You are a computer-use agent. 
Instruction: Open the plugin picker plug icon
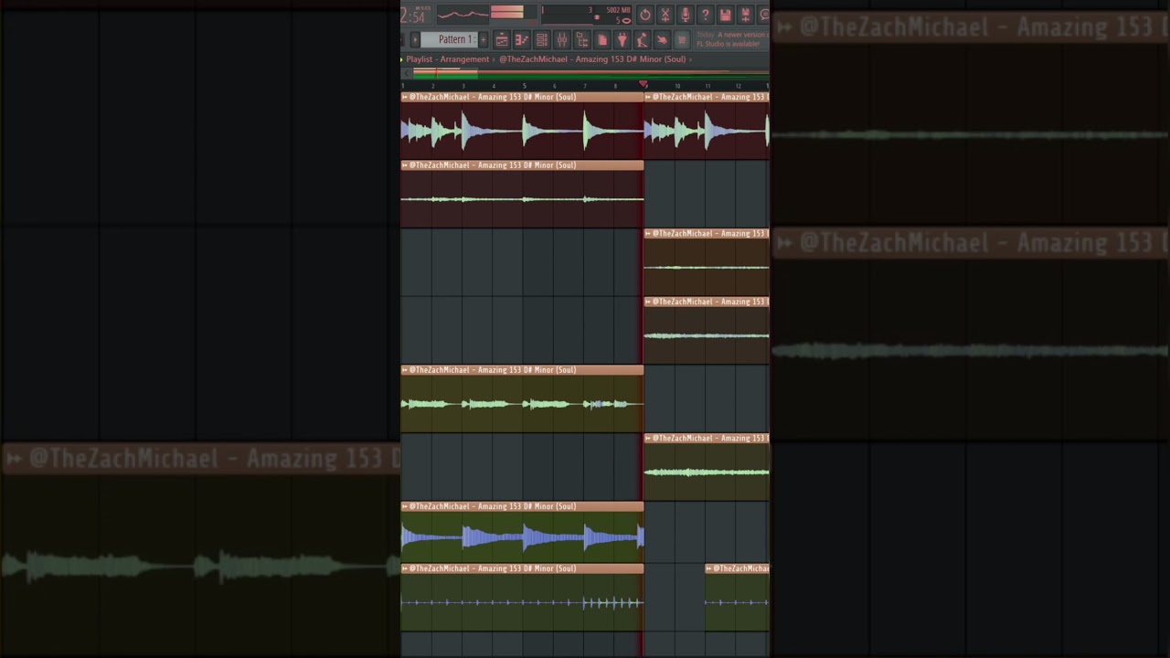[622, 40]
